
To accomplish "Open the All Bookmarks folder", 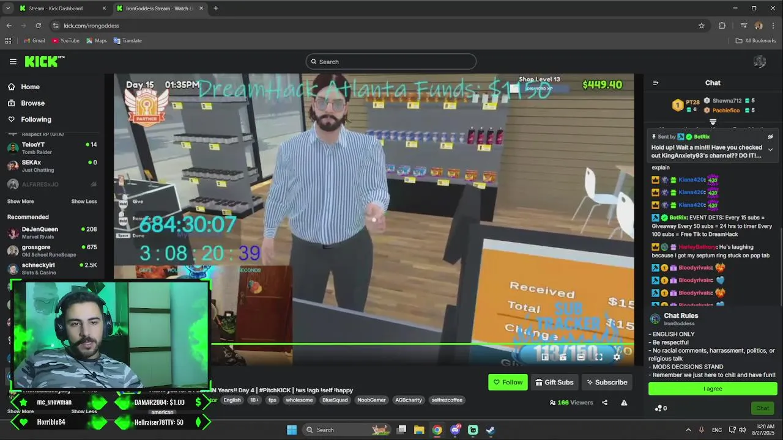I will (x=755, y=41).
